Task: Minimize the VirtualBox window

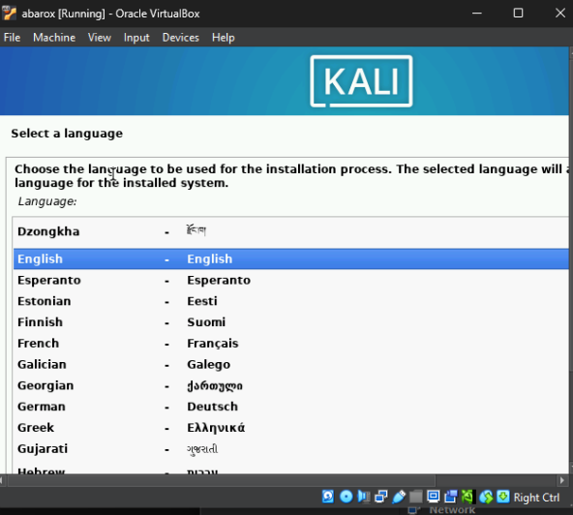Action: pyautogui.click(x=477, y=14)
